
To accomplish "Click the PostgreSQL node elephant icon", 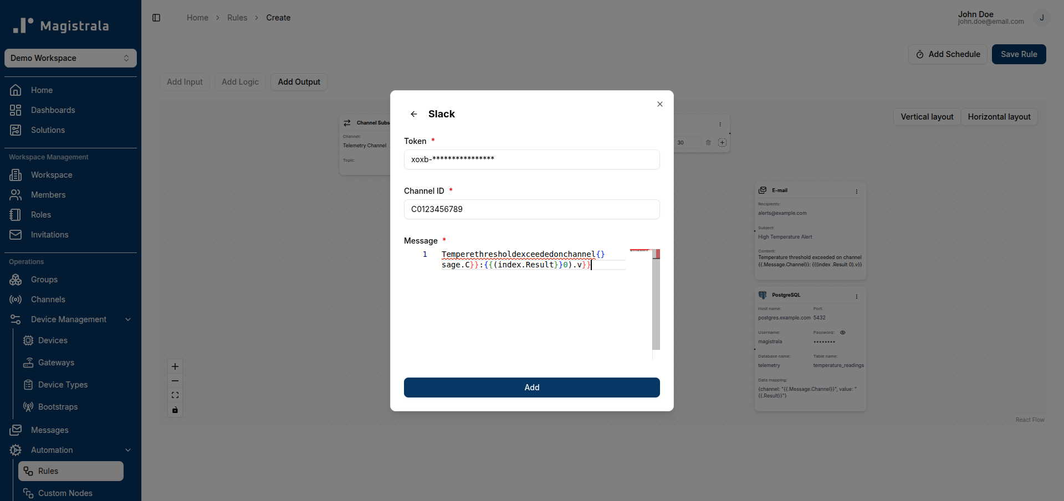I will coord(763,295).
